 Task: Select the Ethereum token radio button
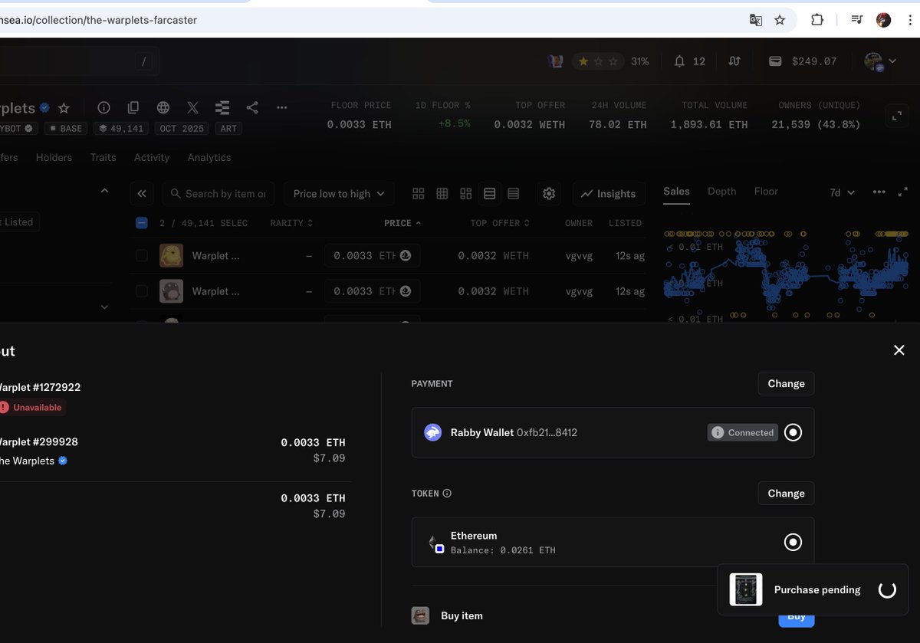click(793, 543)
